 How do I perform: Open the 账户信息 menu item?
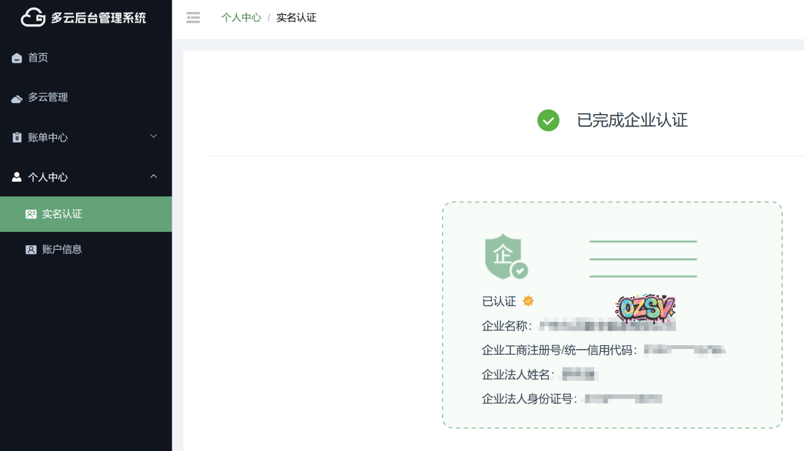coord(62,250)
